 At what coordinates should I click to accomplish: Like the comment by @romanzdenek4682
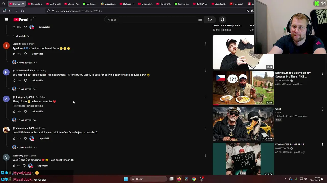(x=14, y=80)
